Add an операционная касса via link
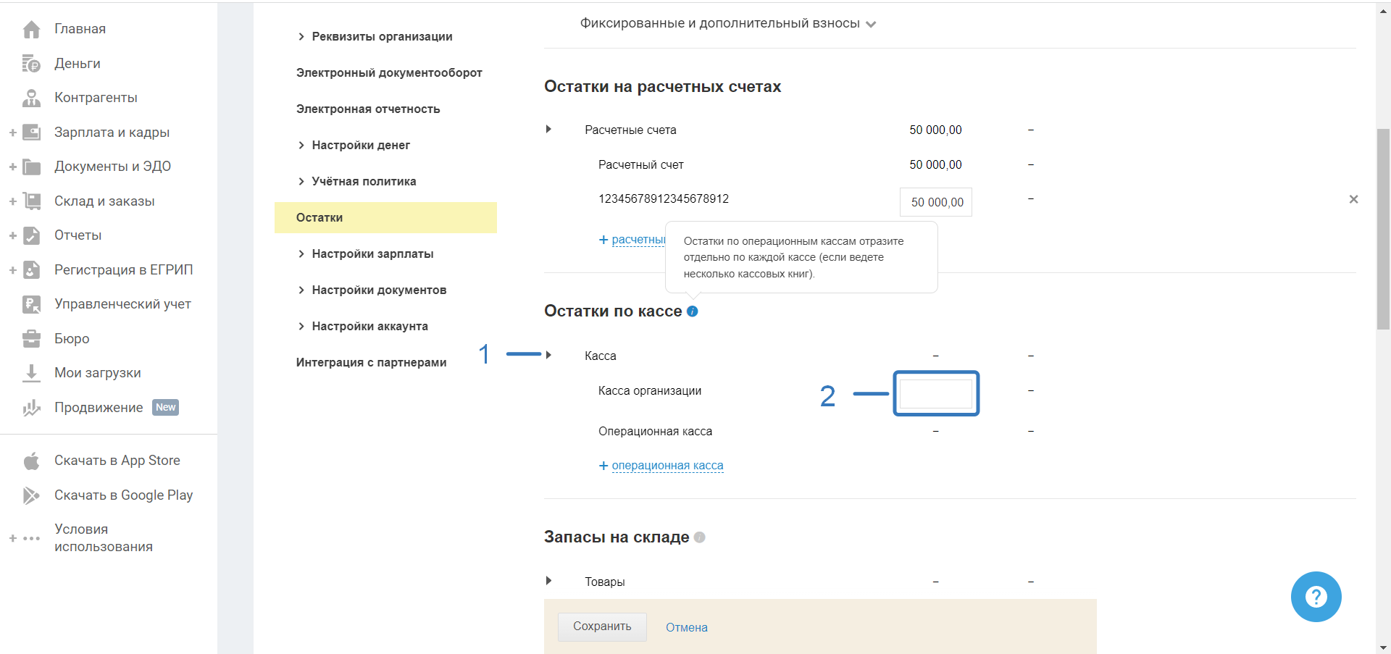1391x654 pixels. (x=667, y=466)
